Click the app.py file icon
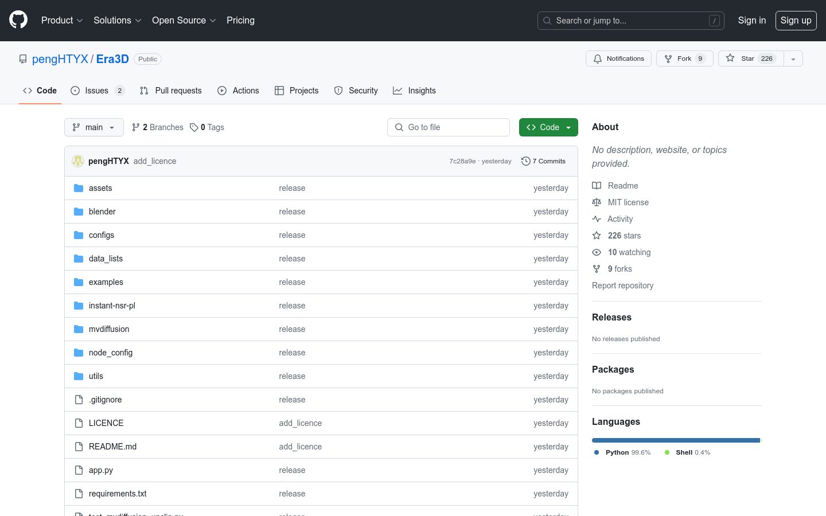The width and height of the screenshot is (826, 516). point(79,470)
